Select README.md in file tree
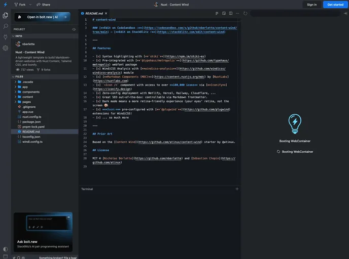Image resolution: width=349 pixels, height=259 pixels. (x=45, y=132)
